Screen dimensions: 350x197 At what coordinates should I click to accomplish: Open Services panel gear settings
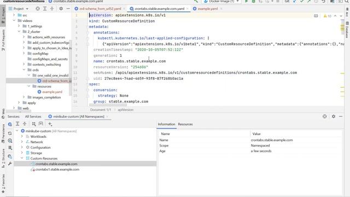pyautogui.click(x=334, y=117)
